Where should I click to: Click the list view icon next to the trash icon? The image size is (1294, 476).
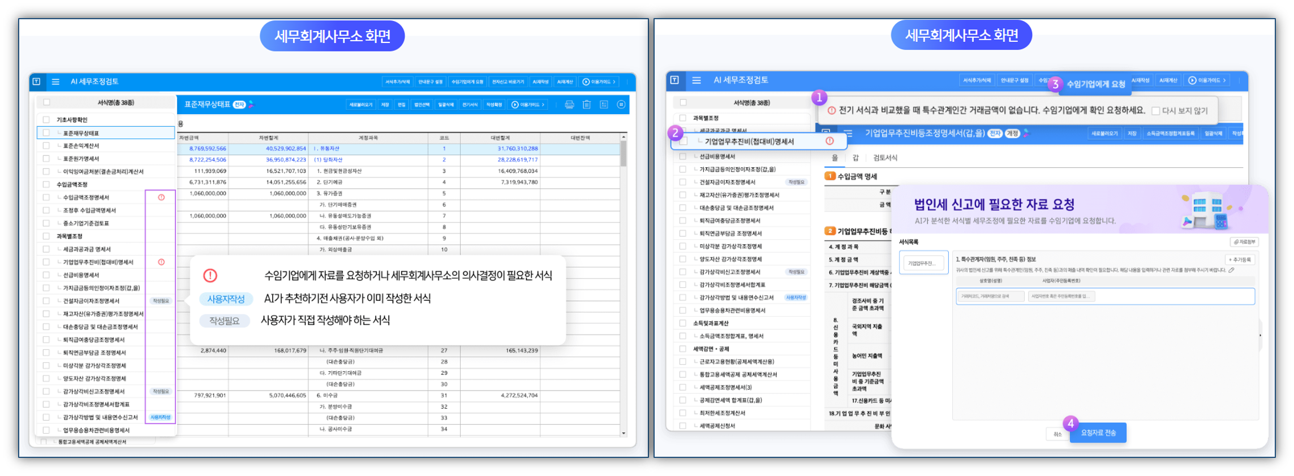tap(604, 105)
